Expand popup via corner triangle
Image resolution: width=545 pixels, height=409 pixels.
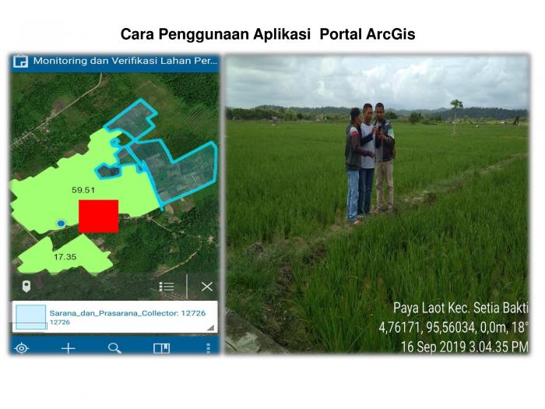[211, 328]
